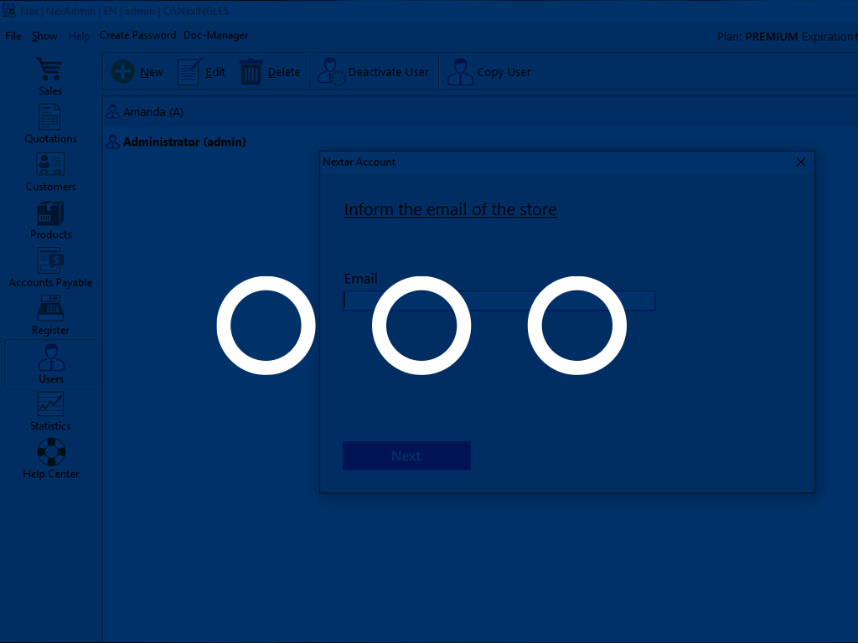Open the Statistics chart icon
Screen dimensions: 858x643
pyautogui.click(x=50, y=410)
